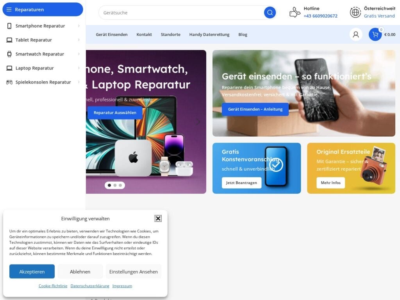This screenshot has width=400, height=300.
Task: Close the cookie consent dialog
Action: coord(158,218)
